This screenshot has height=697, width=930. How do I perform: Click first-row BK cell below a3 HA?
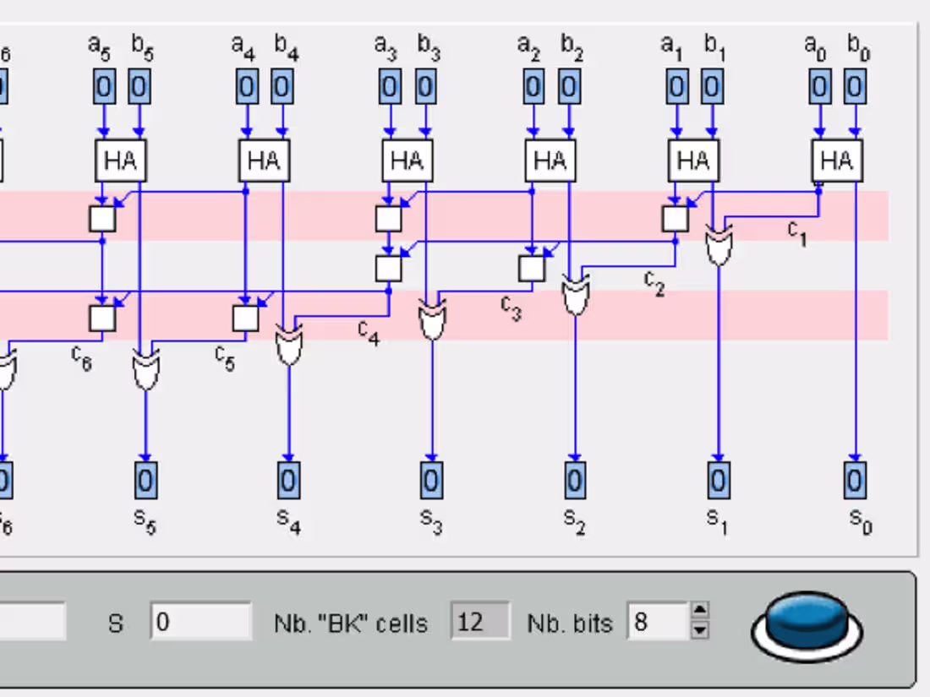pos(389,219)
